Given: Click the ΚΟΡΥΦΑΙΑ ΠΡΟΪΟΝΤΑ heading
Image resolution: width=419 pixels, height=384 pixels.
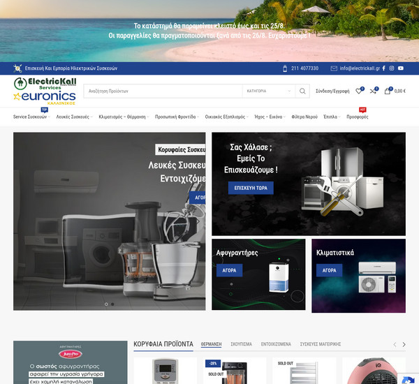Looking at the screenshot, I should 163,344.
